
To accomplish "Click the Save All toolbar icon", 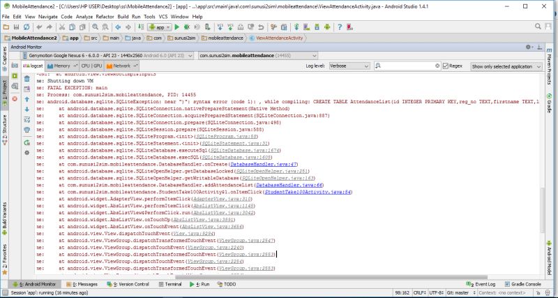I will point(16,27).
